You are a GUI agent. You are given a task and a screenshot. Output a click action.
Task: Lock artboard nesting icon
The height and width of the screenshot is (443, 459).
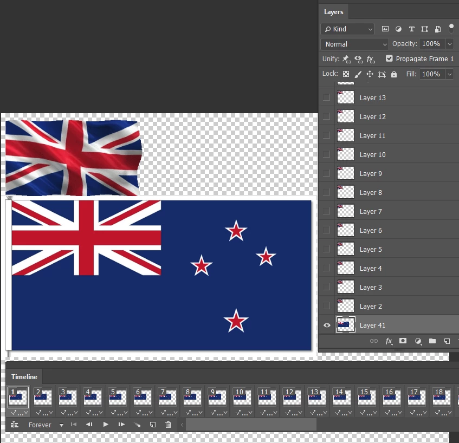coord(382,74)
